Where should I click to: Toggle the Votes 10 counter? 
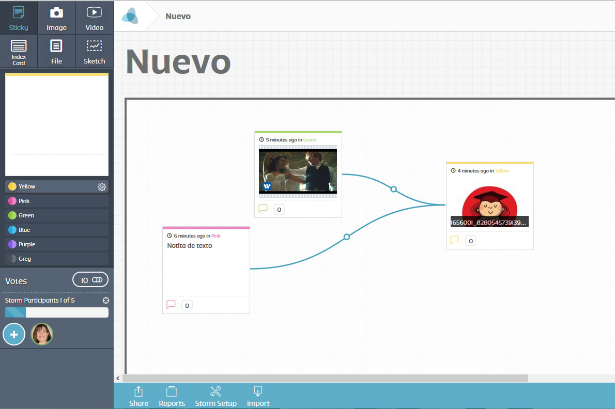[90, 280]
